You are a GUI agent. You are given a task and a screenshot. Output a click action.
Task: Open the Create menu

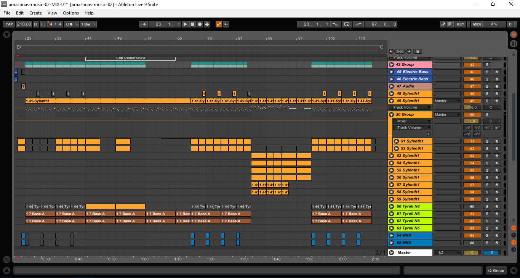click(36, 13)
